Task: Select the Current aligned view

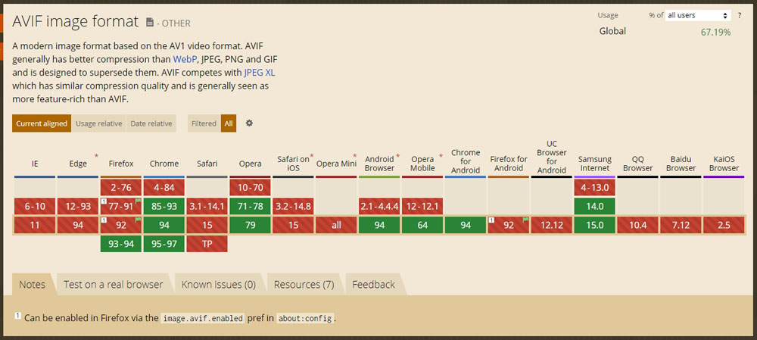Action: (42, 123)
